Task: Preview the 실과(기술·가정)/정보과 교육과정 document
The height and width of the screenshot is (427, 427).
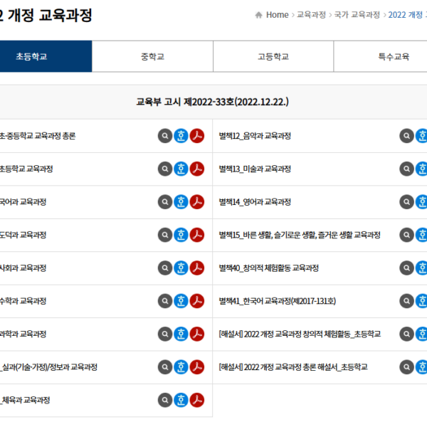Action: click(165, 367)
